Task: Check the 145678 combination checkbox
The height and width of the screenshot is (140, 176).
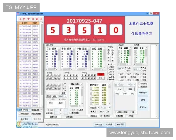Action: pos(90,88)
